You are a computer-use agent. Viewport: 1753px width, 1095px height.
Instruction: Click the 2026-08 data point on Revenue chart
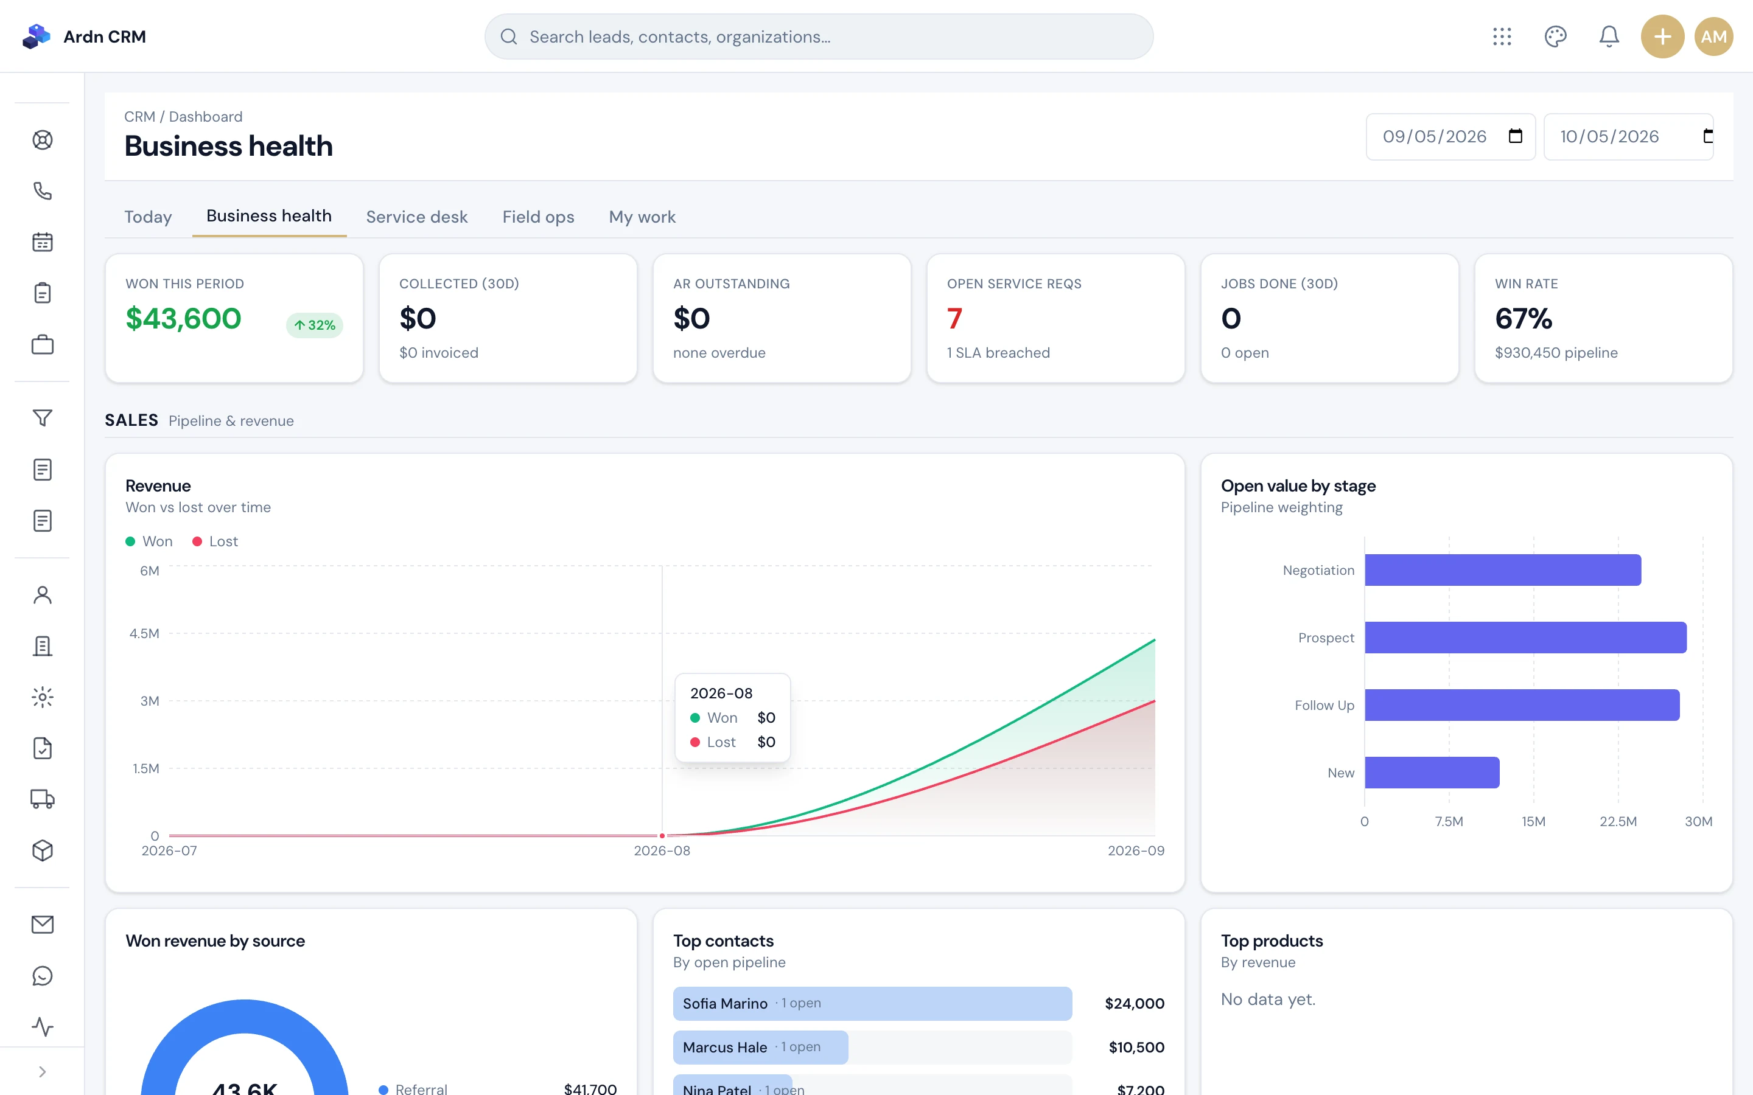tap(662, 836)
